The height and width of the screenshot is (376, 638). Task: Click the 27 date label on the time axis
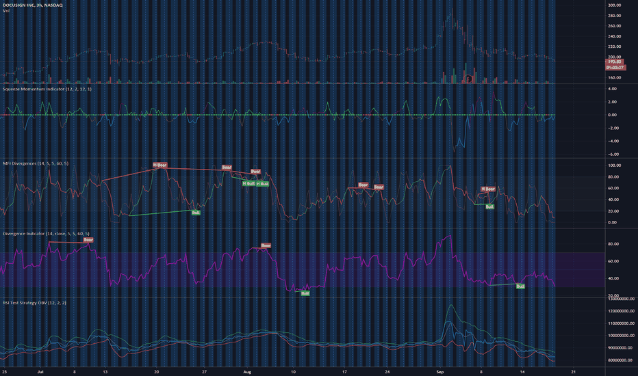[204, 371]
